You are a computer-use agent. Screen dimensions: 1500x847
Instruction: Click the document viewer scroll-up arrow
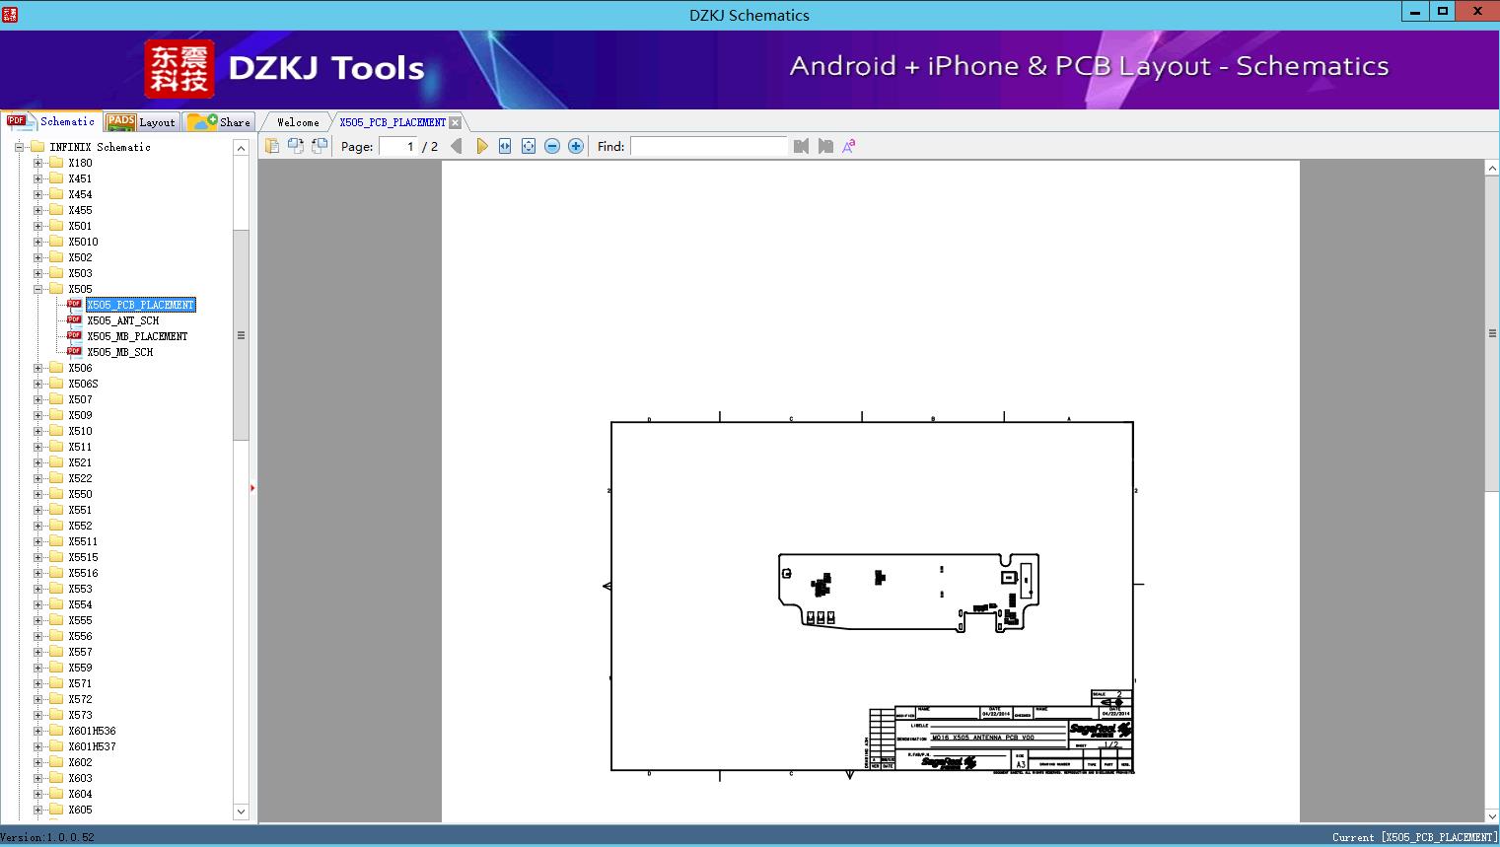[1492, 169]
